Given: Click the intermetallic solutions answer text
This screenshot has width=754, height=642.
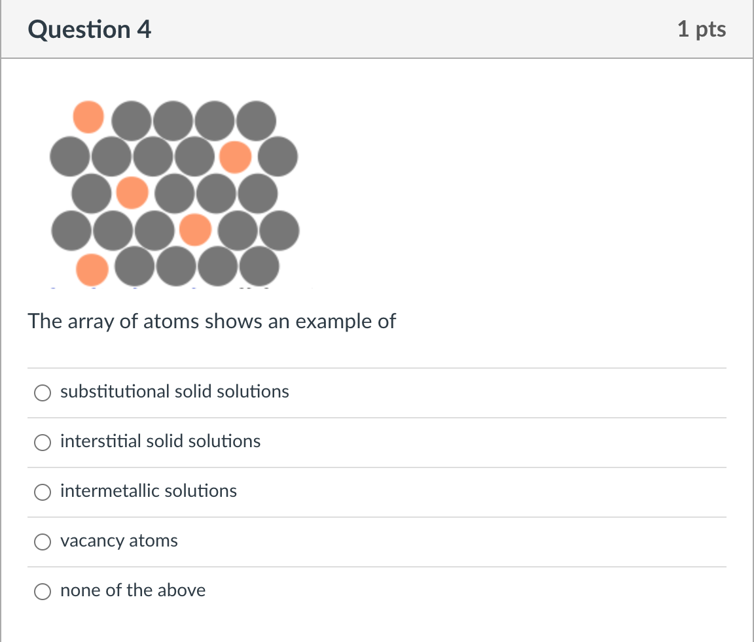Looking at the screenshot, I should (x=149, y=491).
